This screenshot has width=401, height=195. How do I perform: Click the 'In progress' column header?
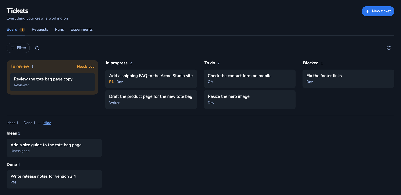point(117,63)
